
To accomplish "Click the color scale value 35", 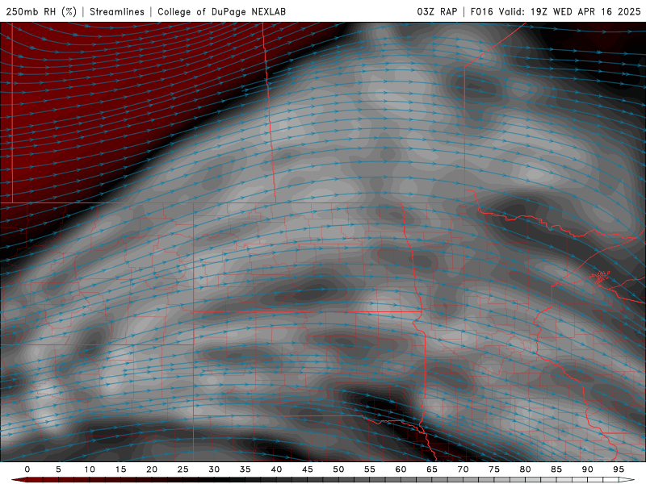I will [245, 469].
